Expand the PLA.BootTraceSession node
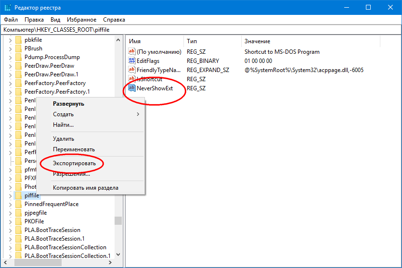 (x=10, y=230)
